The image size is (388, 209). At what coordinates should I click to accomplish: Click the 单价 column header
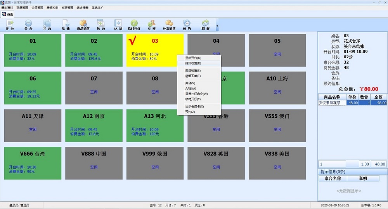coord(352,97)
